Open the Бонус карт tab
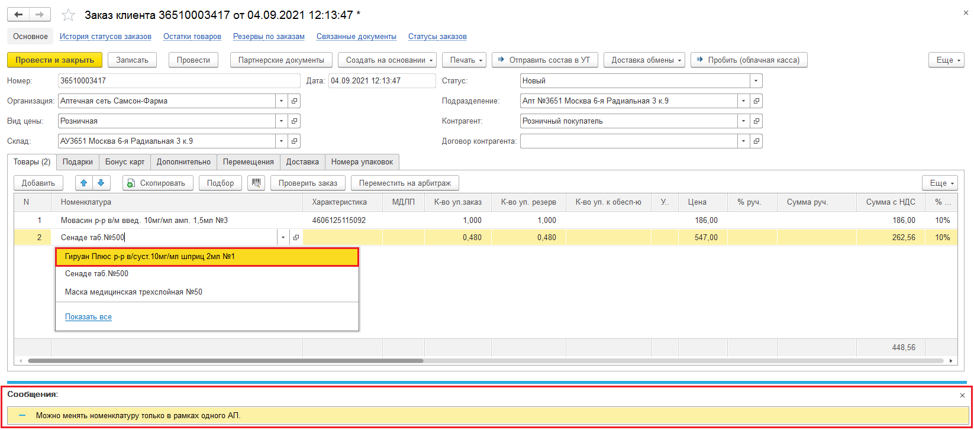 pyautogui.click(x=125, y=162)
